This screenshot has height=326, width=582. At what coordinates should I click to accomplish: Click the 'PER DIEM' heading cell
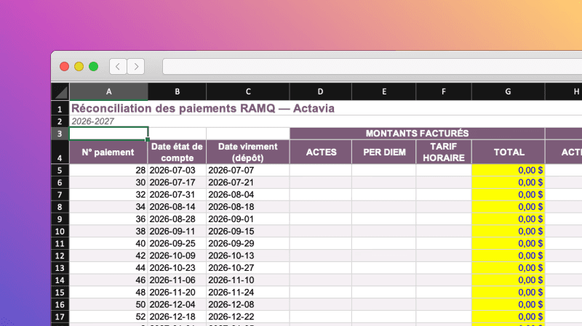tap(384, 152)
